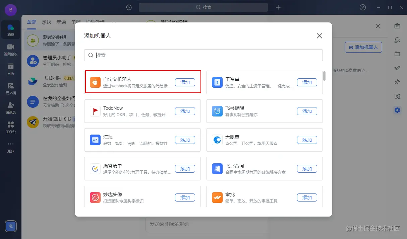
Task: Open Cloud Docs (云文档) in the sidebar
Action: (x=11, y=88)
